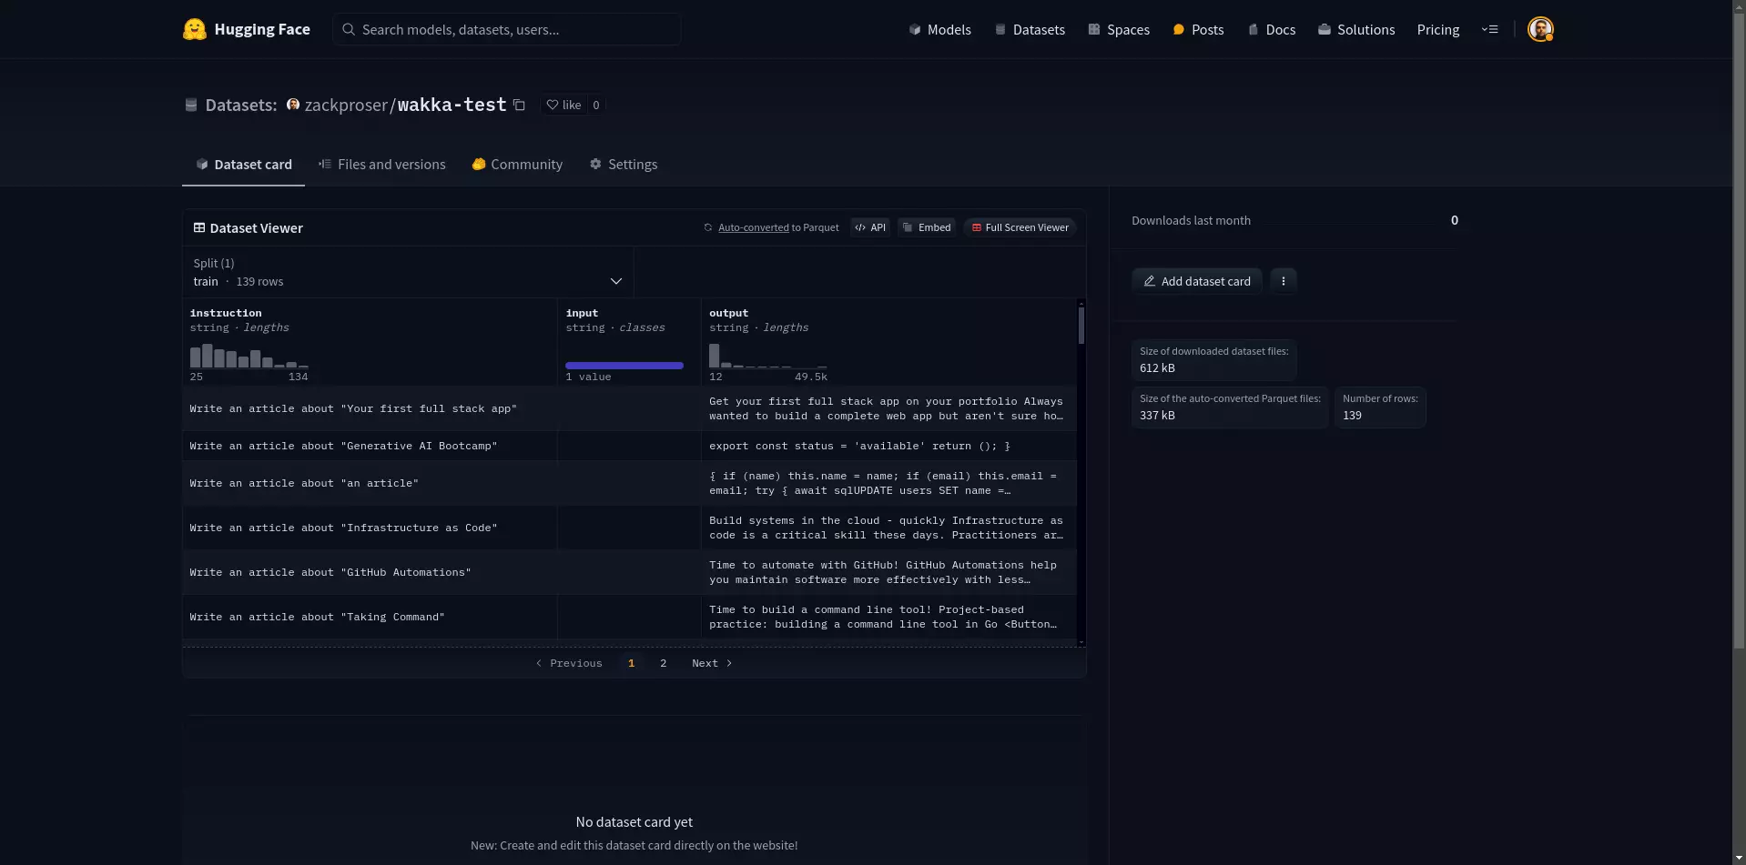The height and width of the screenshot is (865, 1746).
Task: Go to Spaces in the navigation
Action: (x=1119, y=29)
